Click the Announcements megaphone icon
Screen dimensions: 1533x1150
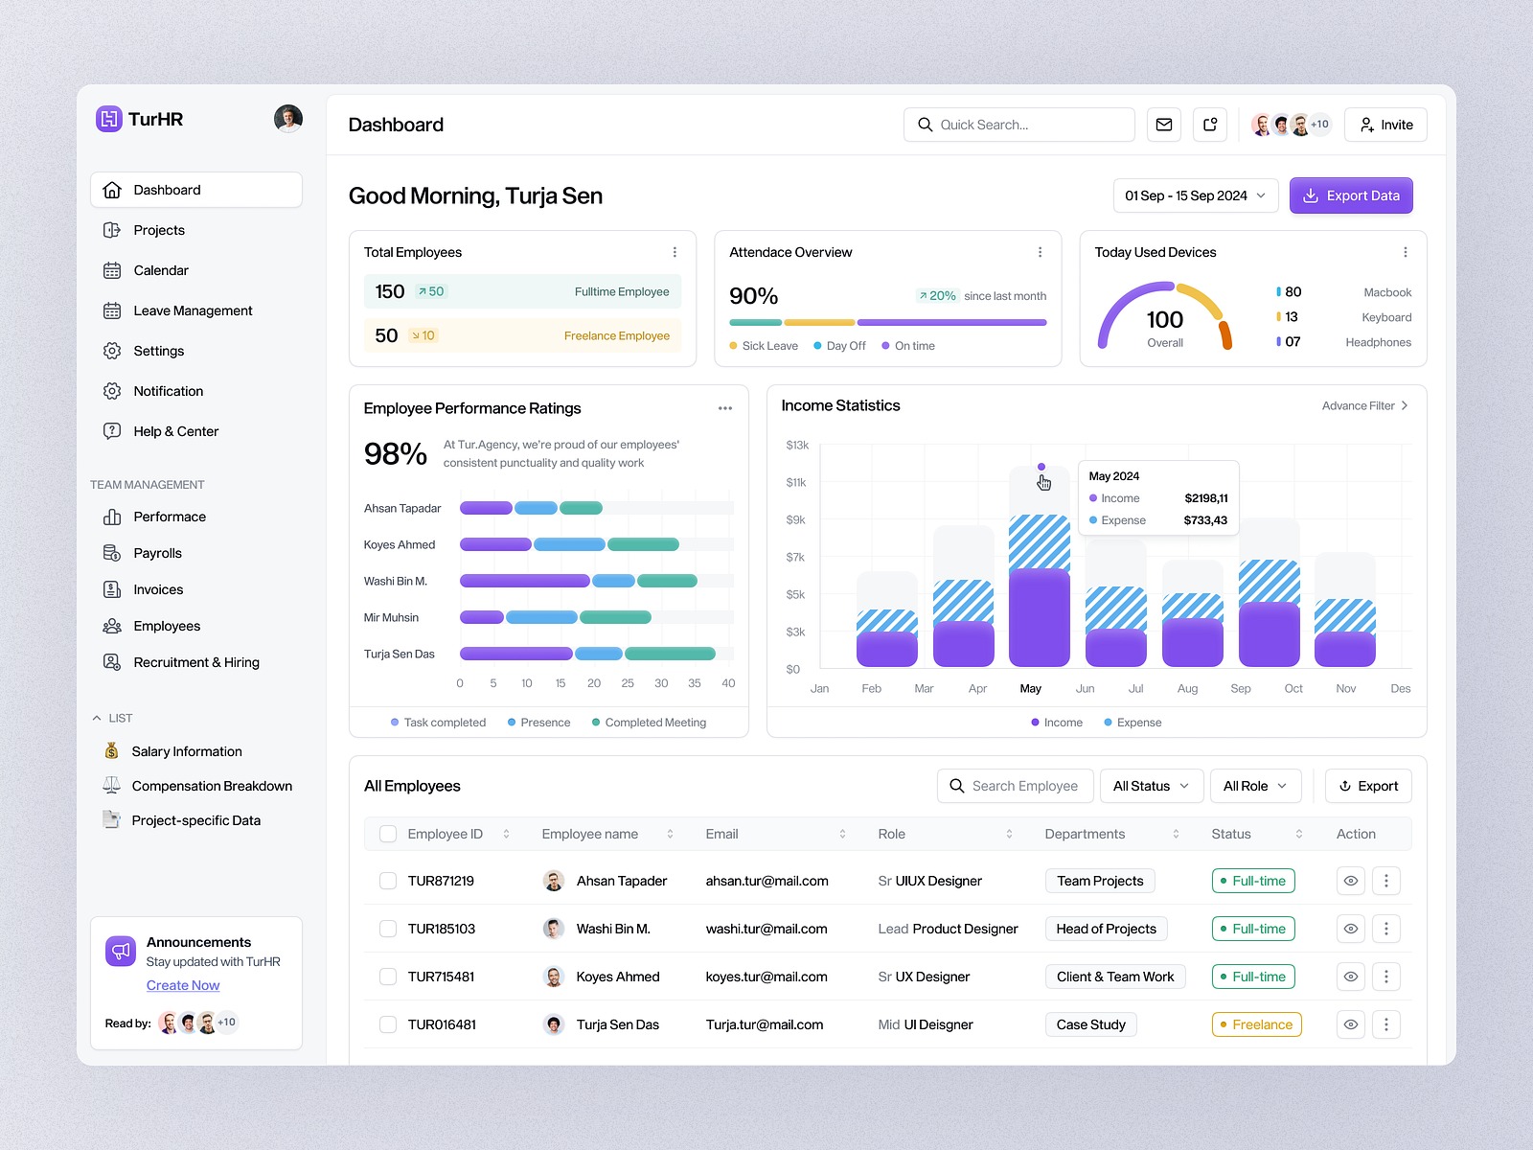(x=121, y=951)
